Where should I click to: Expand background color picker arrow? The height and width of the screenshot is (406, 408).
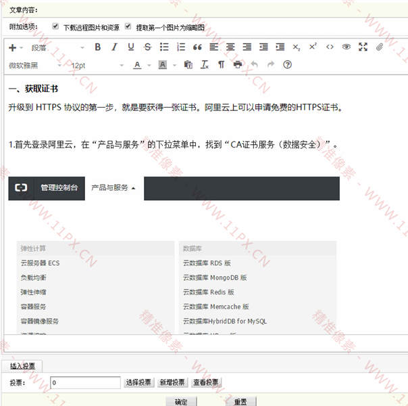(174, 65)
